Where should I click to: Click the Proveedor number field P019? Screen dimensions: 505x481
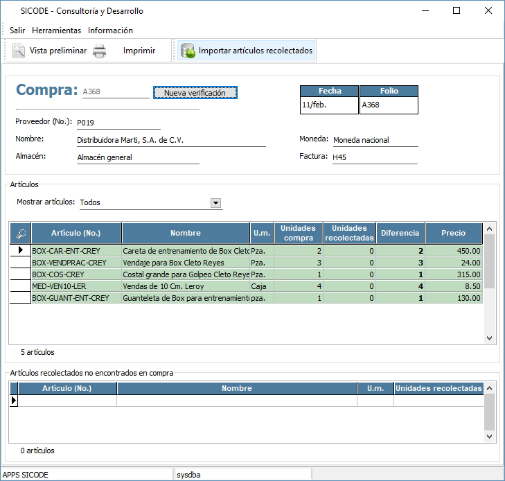[118, 123]
